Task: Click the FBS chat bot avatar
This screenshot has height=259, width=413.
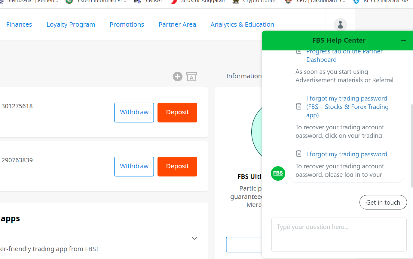Action: click(x=278, y=173)
